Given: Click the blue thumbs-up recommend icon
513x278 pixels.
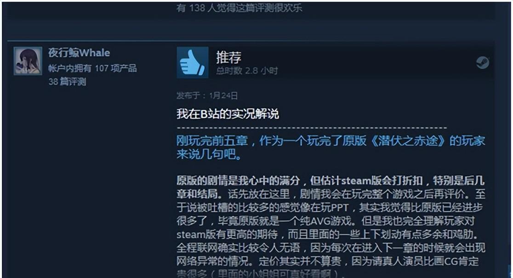Looking at the screenshot, I should 192,62.
